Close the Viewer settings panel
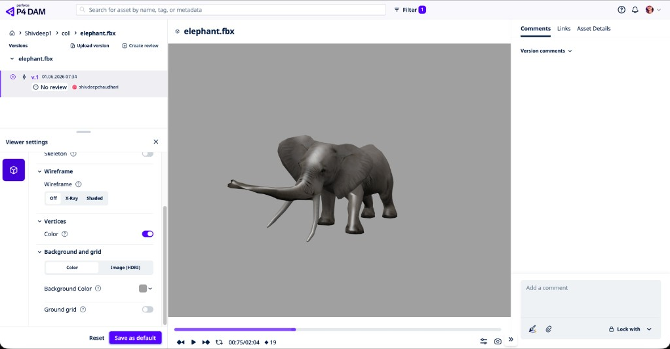 tap(156, 142)
